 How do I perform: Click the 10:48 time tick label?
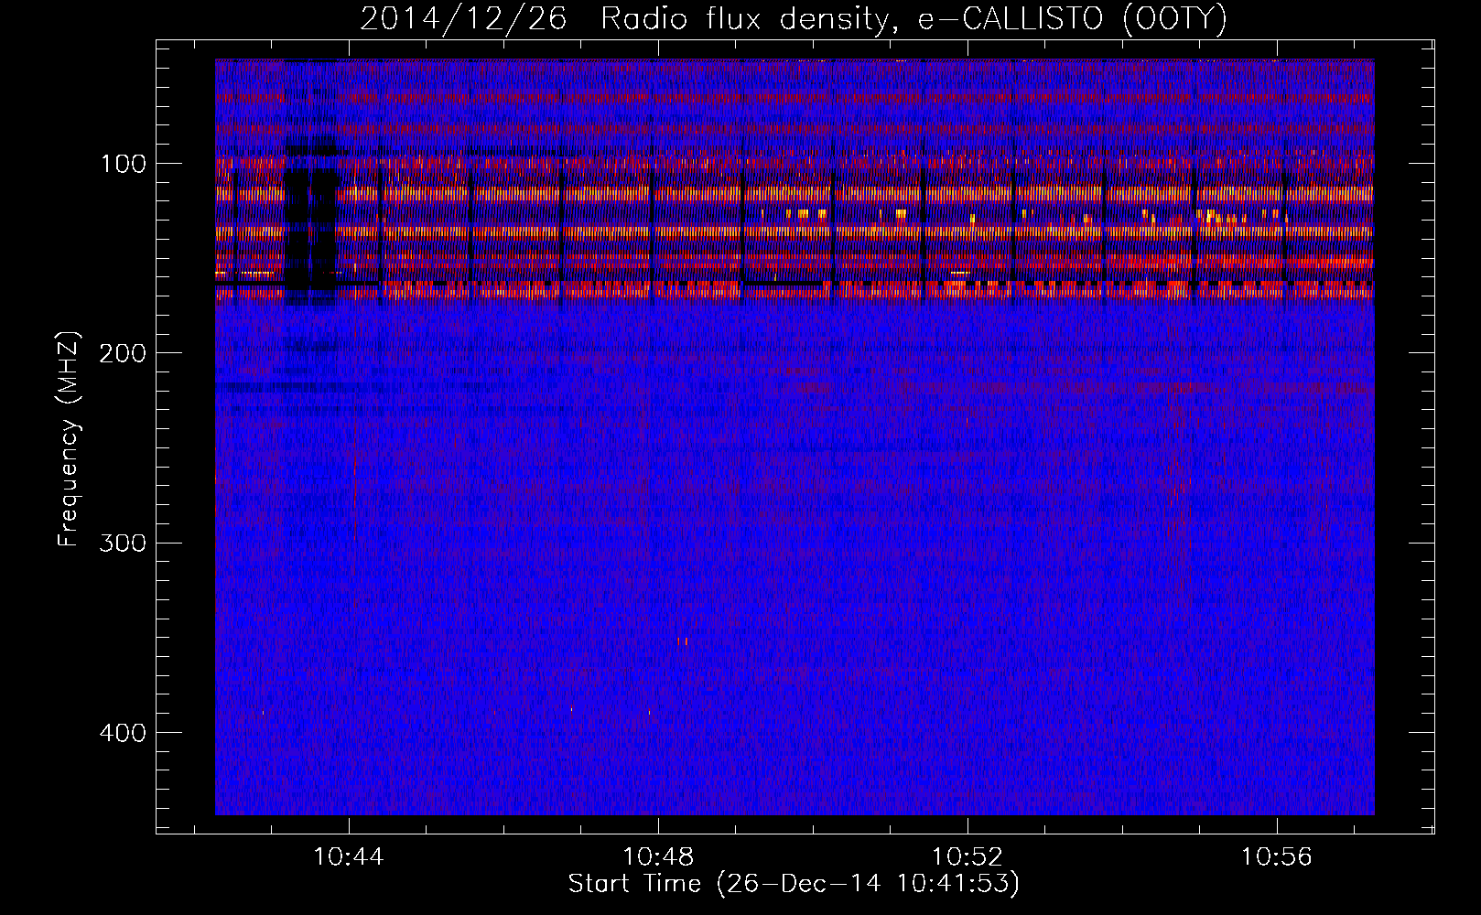click(x=658, y=857)
